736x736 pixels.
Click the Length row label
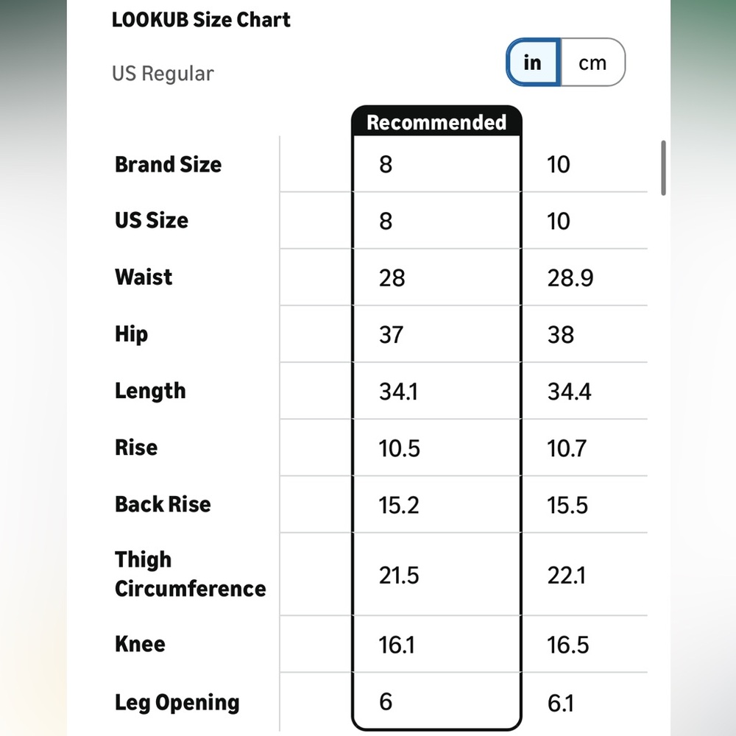click(x=150, y=391)
